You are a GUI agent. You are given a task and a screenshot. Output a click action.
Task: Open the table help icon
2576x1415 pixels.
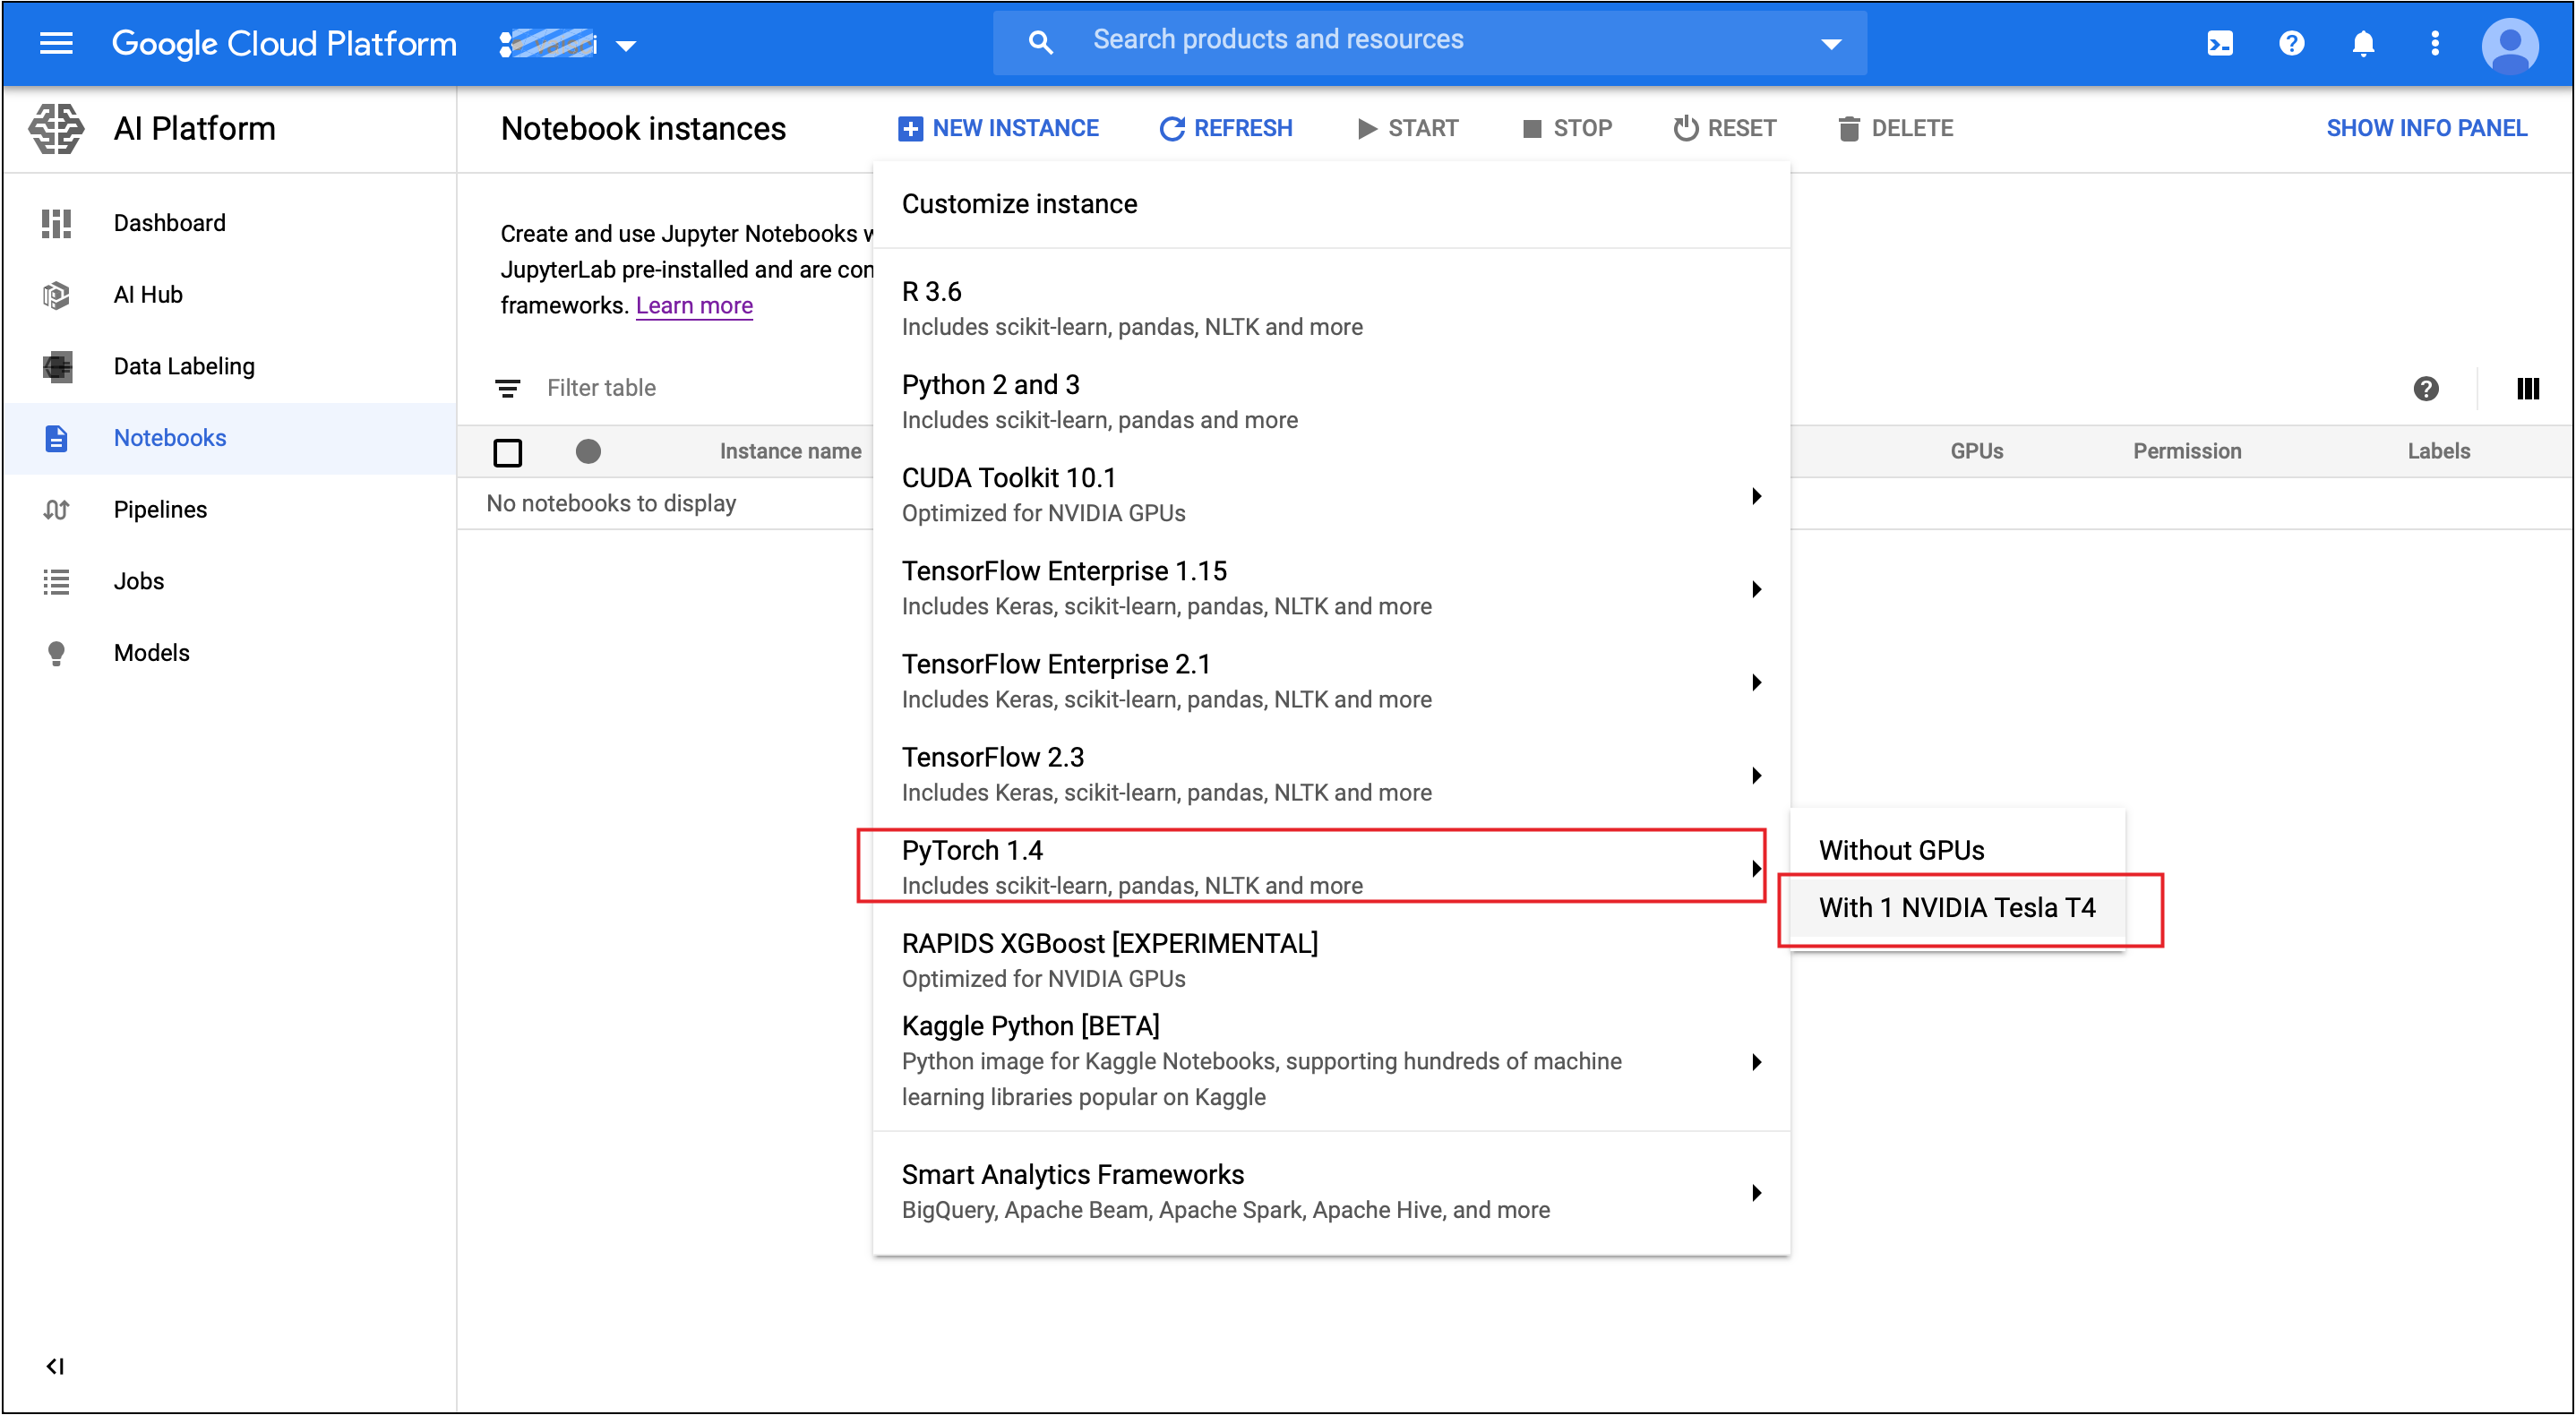coord(2425,389)
